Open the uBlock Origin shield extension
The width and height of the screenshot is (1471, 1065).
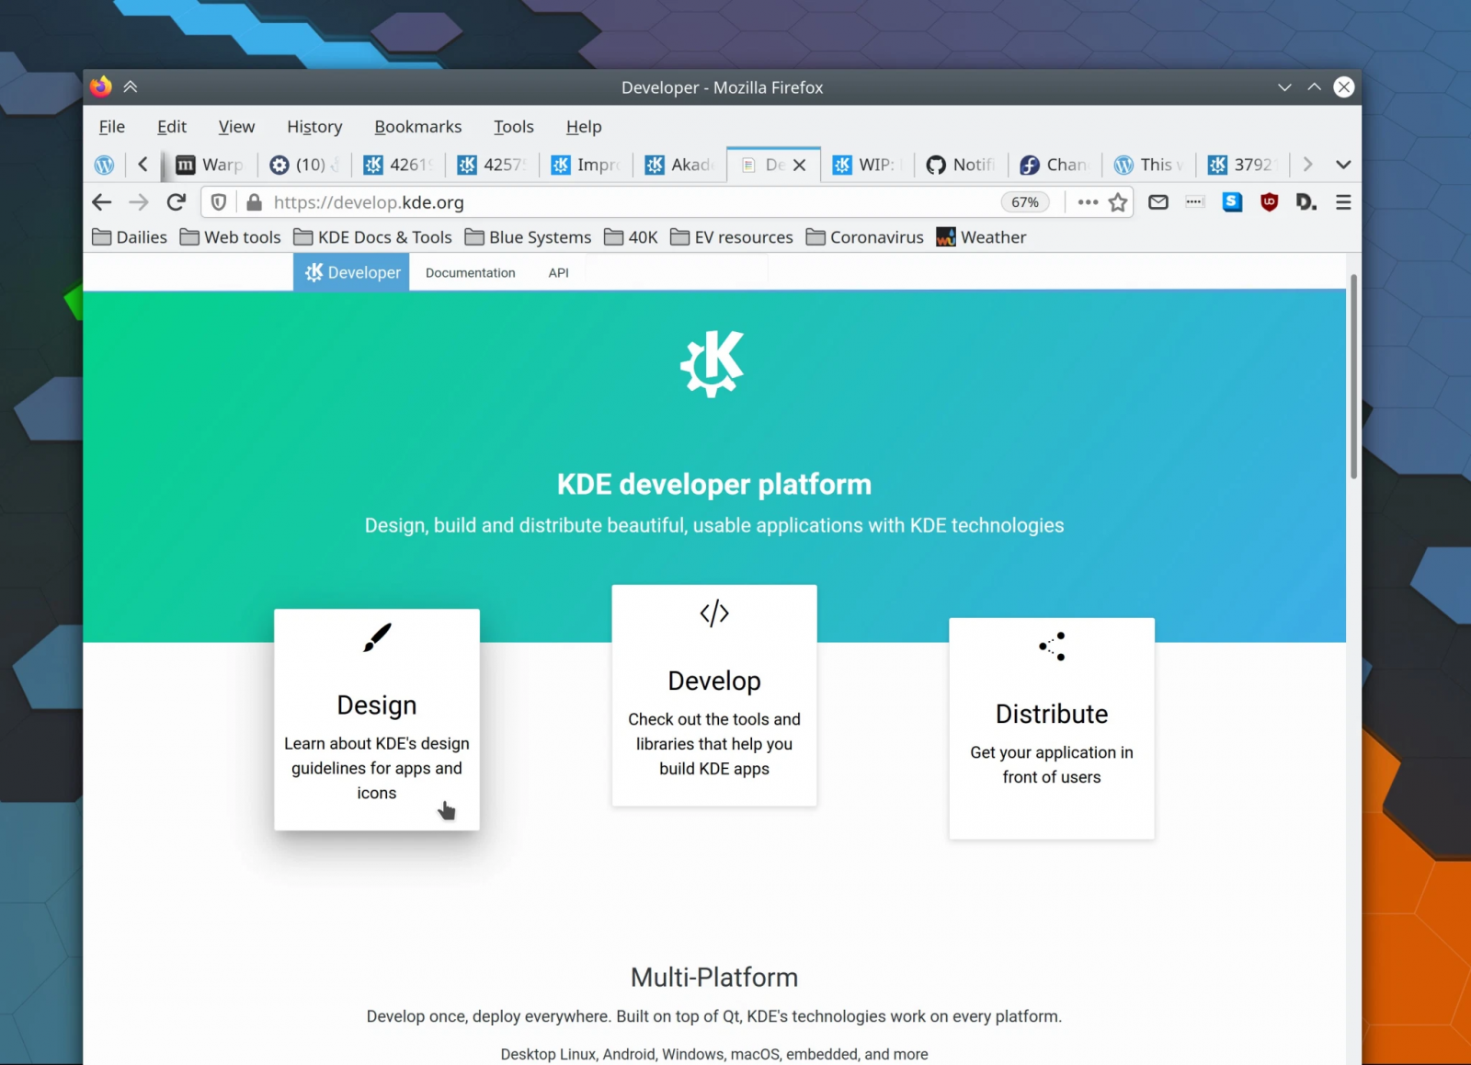1270,202
